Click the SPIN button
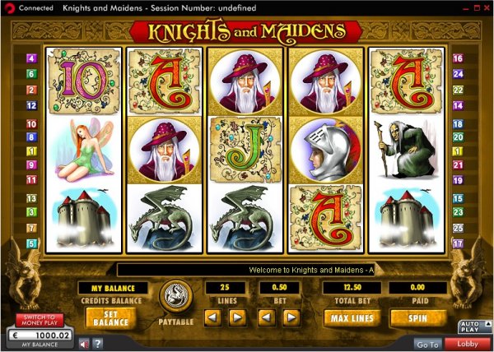 coord(418,318)
